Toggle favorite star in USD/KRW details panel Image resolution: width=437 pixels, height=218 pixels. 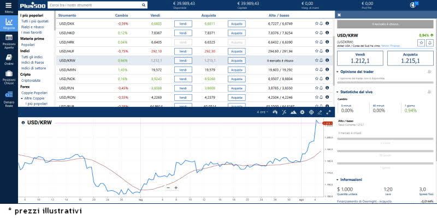tap(421, 43)
